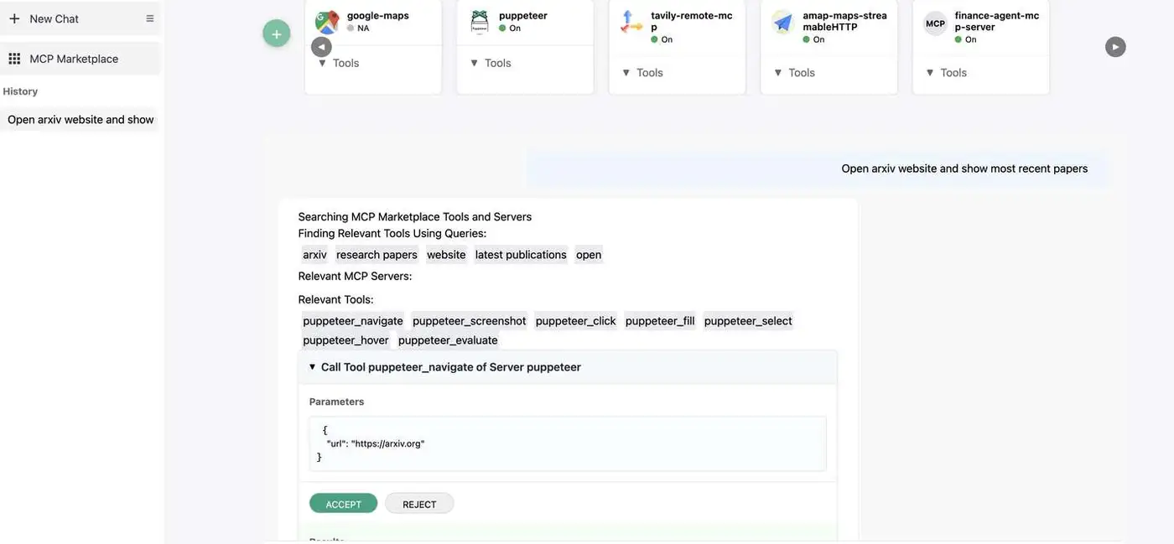Image resolution: width=1174 pixels, height=544 pixels.
Task: Expand Tools under the puppeteer server
Action: pyautogui.click(x=491, y=63)
